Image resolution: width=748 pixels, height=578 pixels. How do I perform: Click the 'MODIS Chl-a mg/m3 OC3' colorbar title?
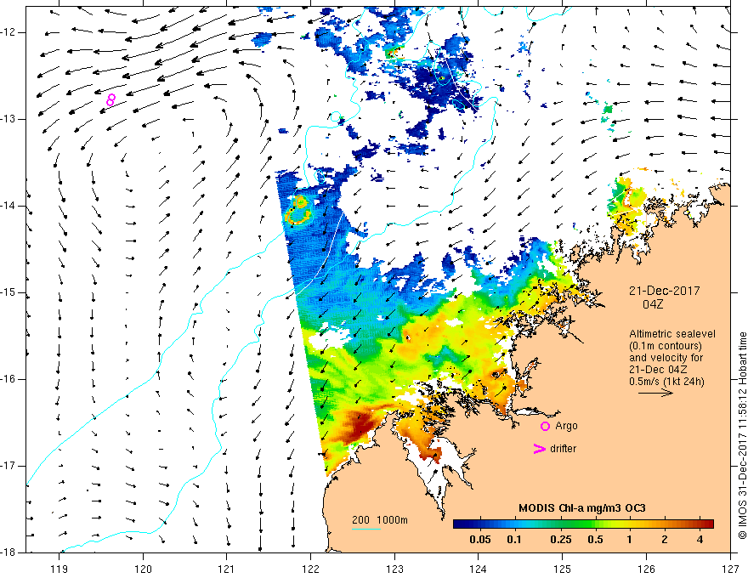582,508
